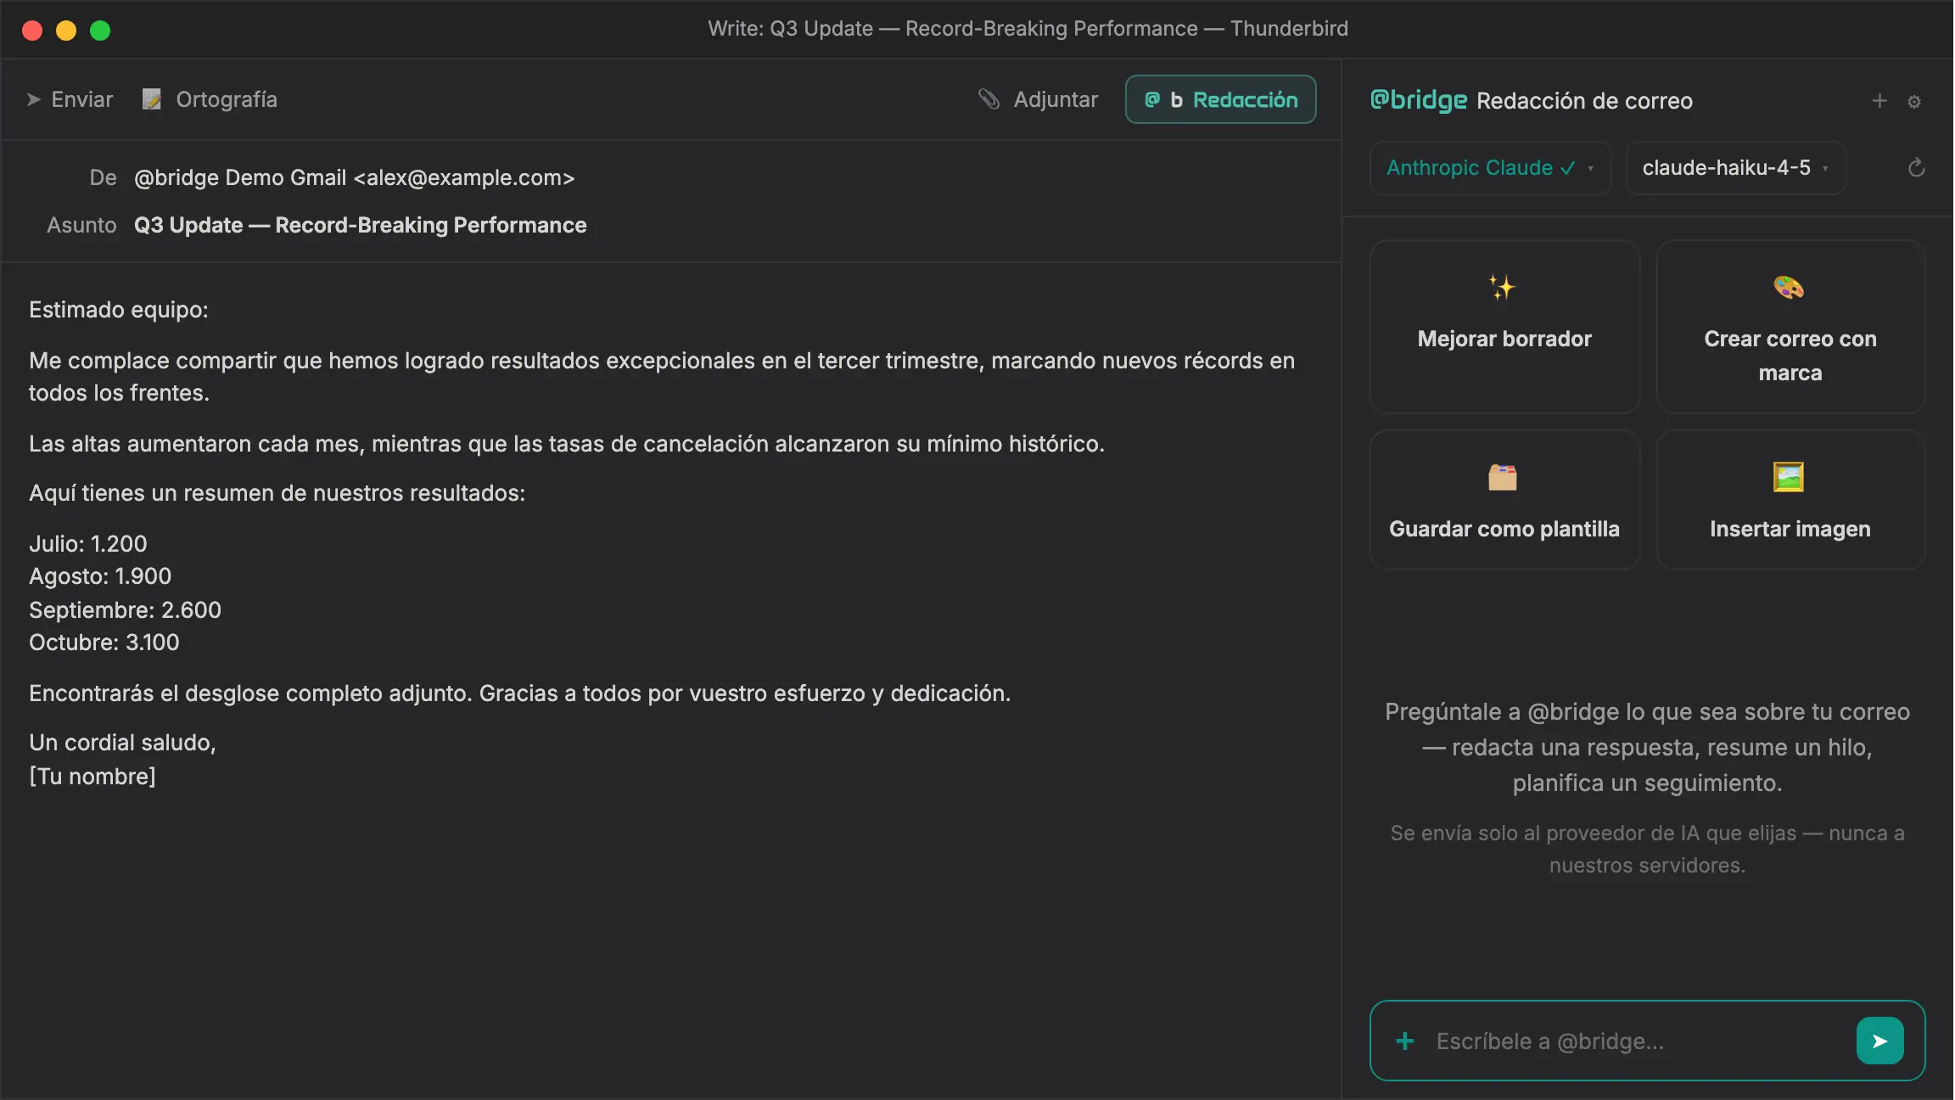Viewport: 1955px width, 1100px height.
Task: Open the Ortografía spell check
Action: [210, 99]
